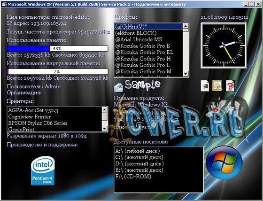Click the Sample font preview text
The image size is (263, 201).
coord(142,85)
